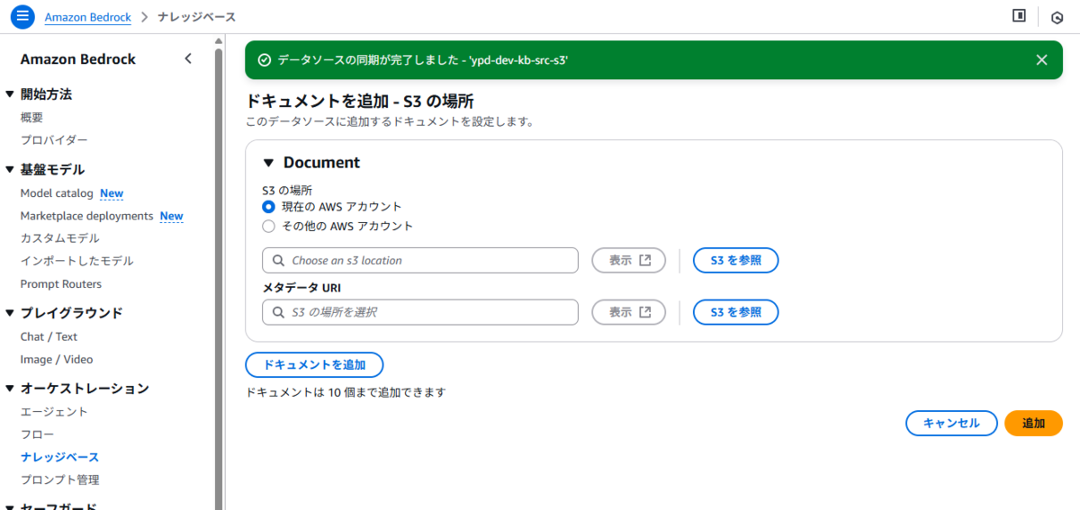Click the キャンセル button

pyautogui.click(x=951, y=424)
